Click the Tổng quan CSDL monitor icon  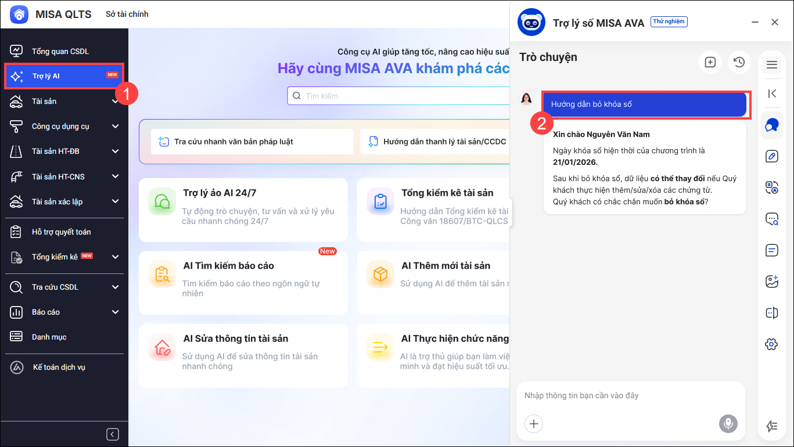click(x=16, y=51)
